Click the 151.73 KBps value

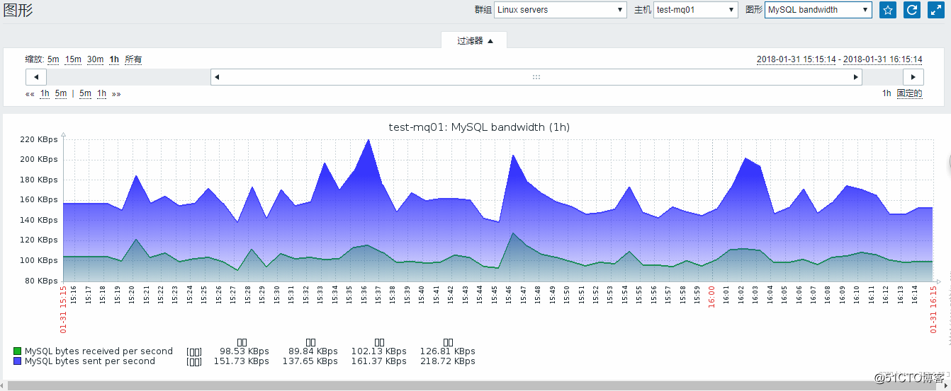point(242,361)
